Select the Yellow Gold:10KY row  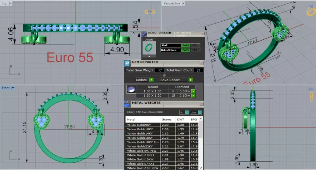162,129
